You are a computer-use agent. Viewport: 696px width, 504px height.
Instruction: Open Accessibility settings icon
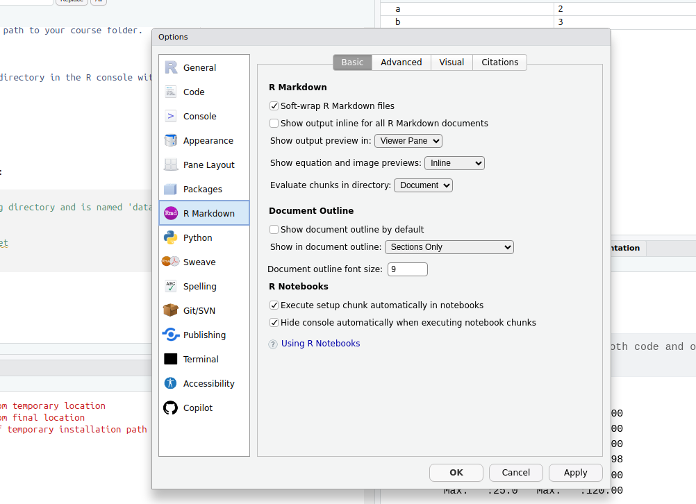171,383
